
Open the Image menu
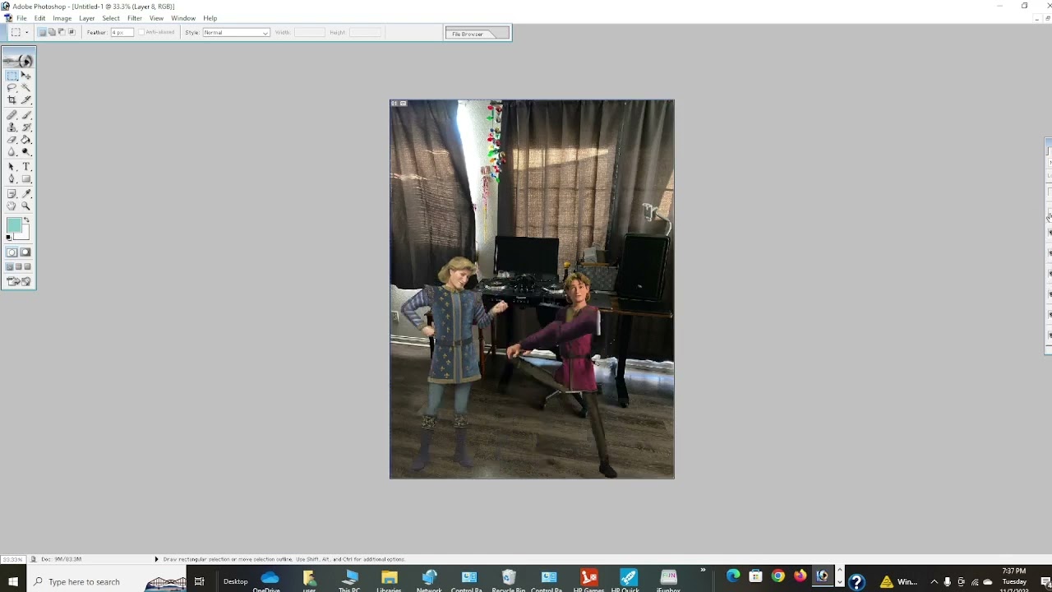(x=62, y=18)
